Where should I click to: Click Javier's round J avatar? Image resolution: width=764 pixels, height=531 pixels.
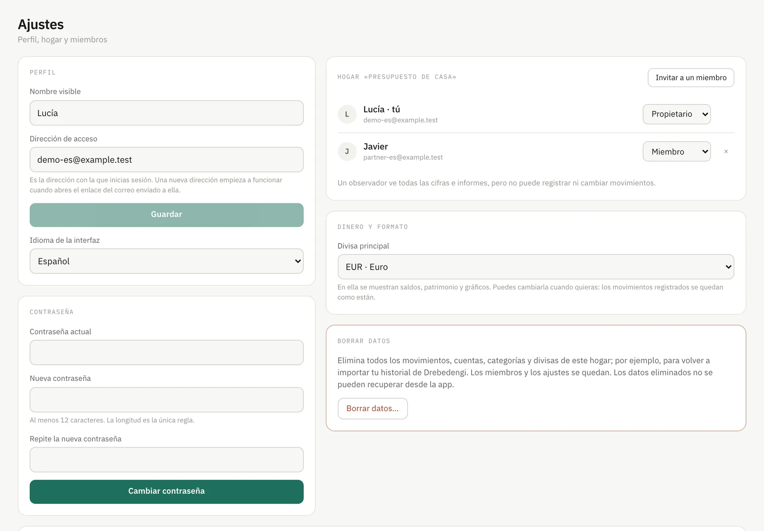coord(347,151)
